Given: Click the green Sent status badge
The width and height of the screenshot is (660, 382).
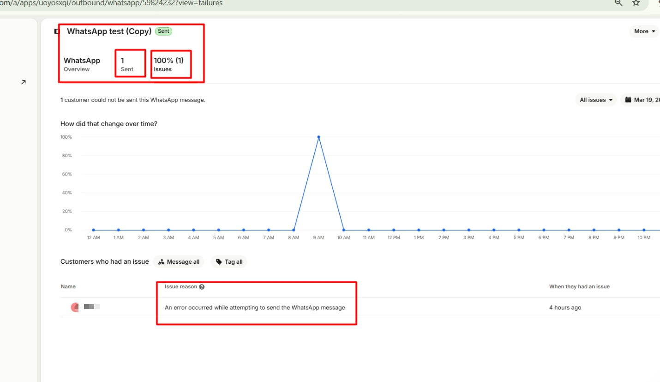Looking at the screenshot, I should click(x=164, y=31).
